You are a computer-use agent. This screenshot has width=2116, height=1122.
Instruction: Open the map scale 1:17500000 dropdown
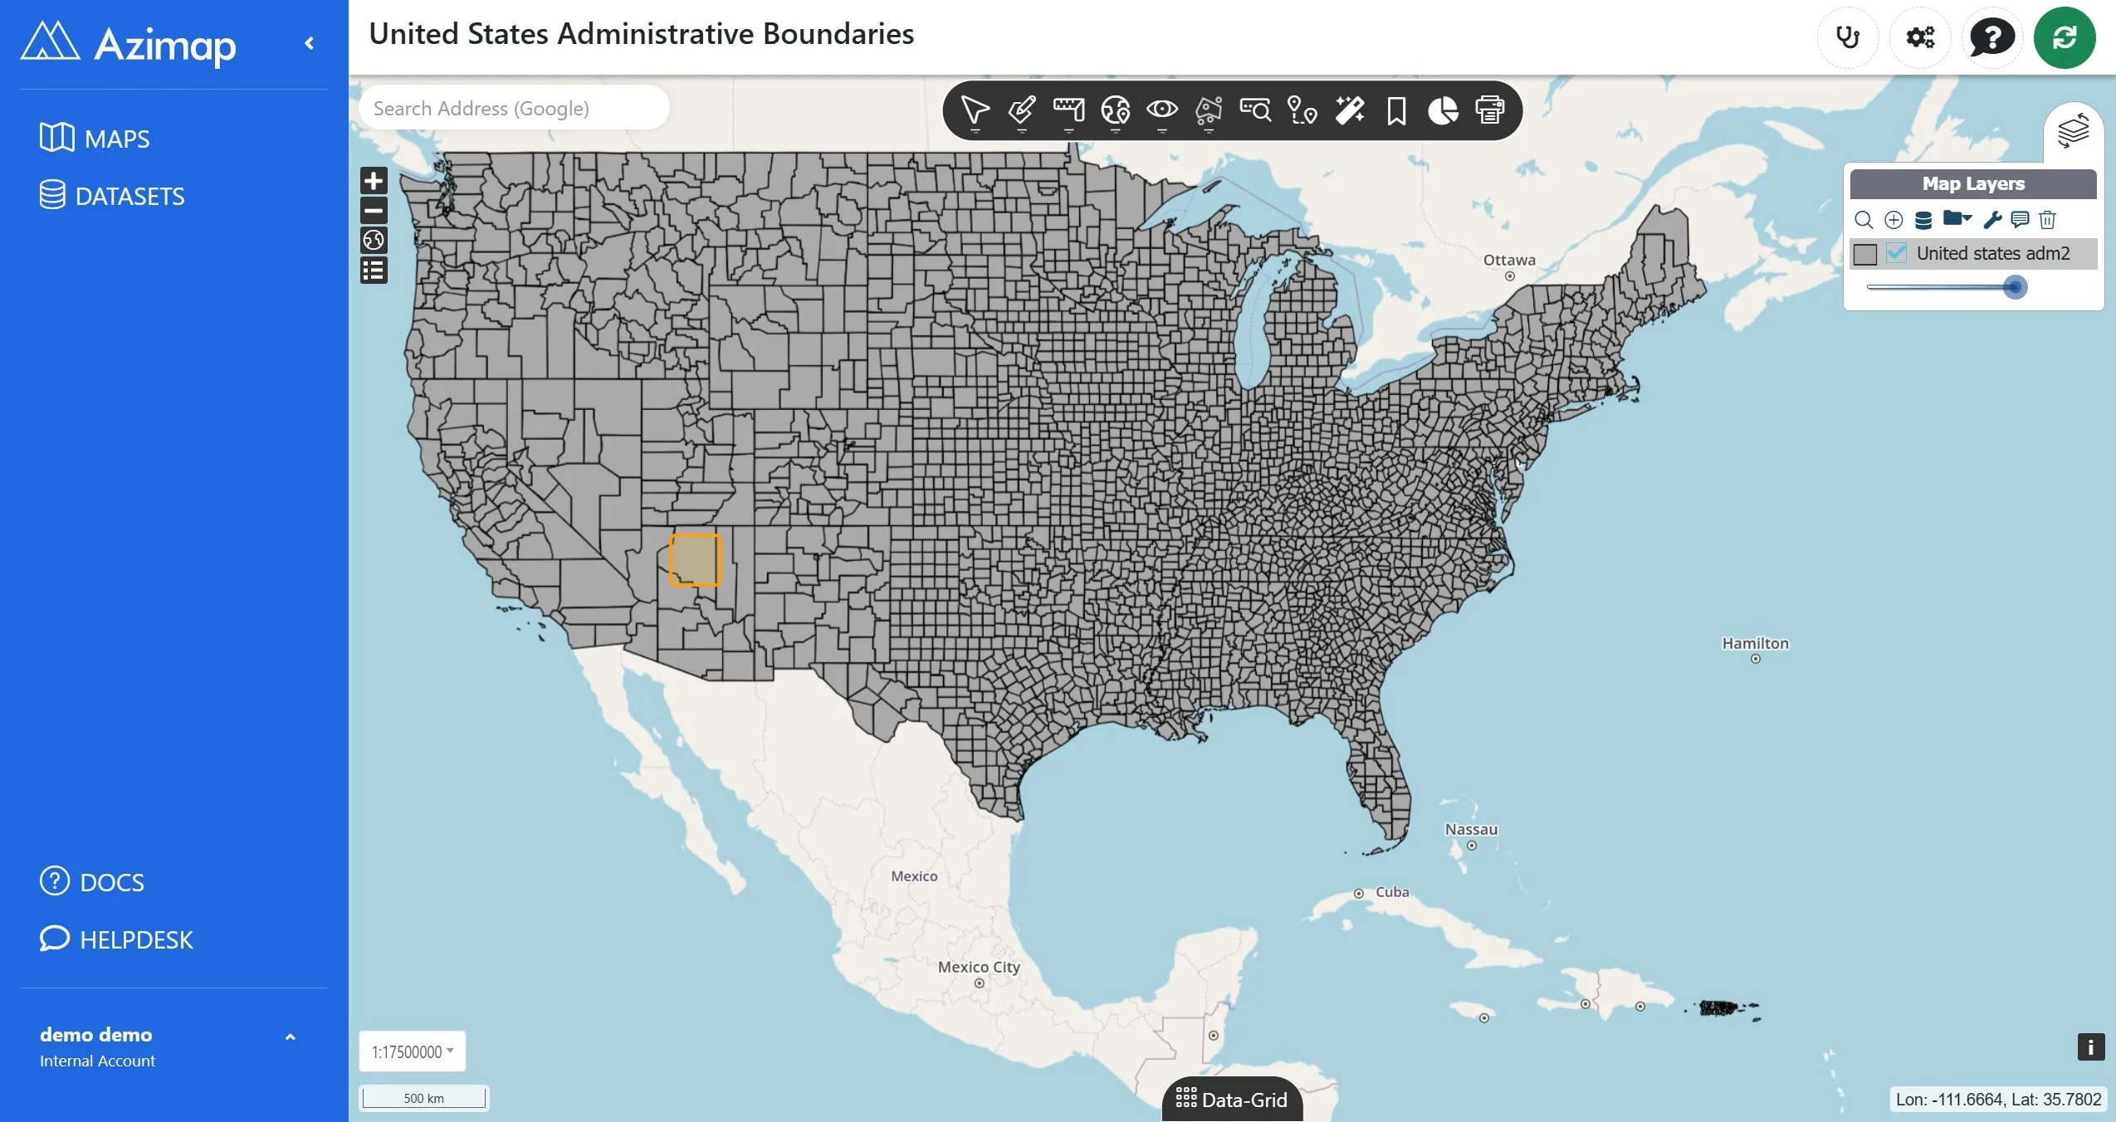413,1051
